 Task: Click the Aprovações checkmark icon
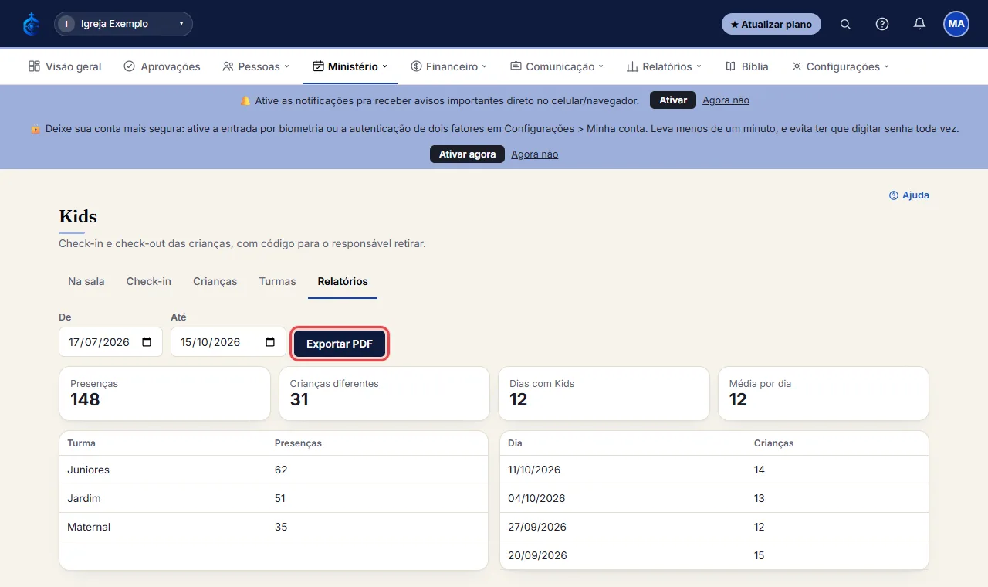tap(129, 66)
